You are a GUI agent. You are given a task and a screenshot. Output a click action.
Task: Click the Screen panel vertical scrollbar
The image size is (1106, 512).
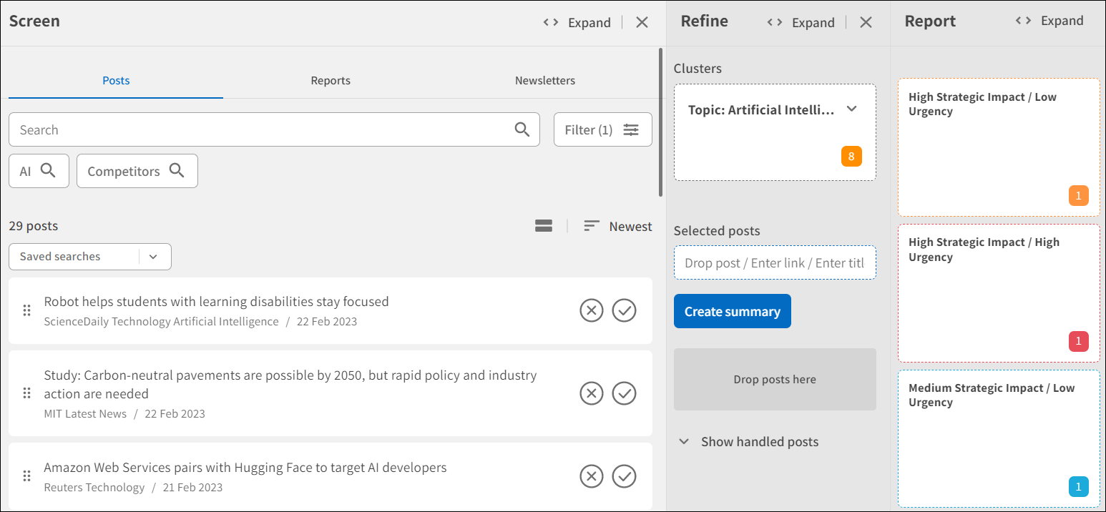[x=660, y=122]
